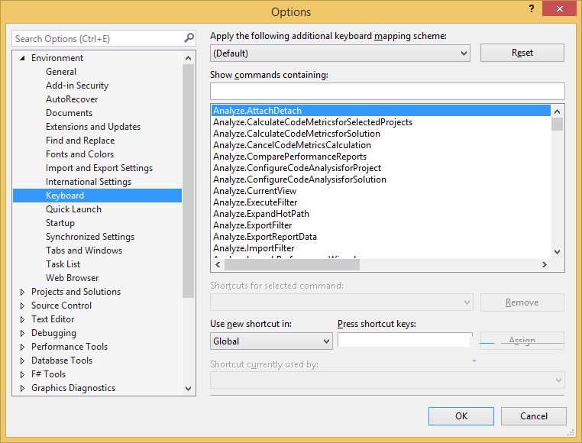The image size is (582, 443).
Task: Open the dialog Help question mark
Action: pos(532,8)
